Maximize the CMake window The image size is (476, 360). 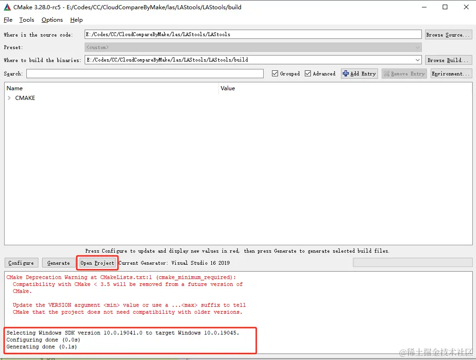point(445,7)
